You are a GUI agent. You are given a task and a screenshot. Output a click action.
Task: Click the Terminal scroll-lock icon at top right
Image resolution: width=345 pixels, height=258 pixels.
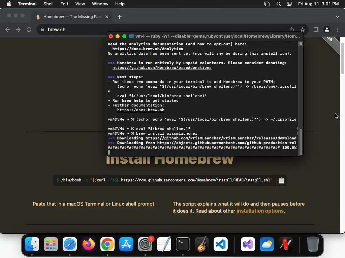coord(301,44)
